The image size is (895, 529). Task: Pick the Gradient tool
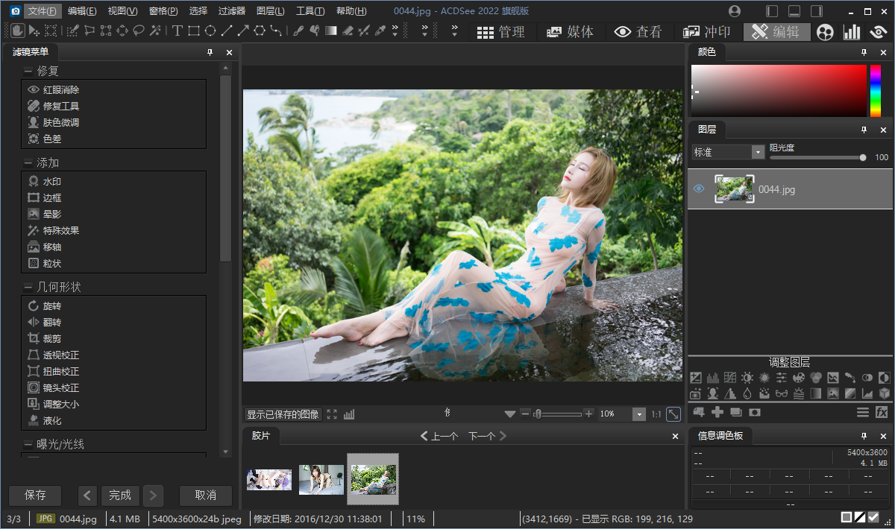330,31
